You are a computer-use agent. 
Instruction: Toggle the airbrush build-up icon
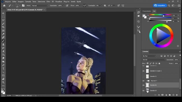[x=84, y=6]
